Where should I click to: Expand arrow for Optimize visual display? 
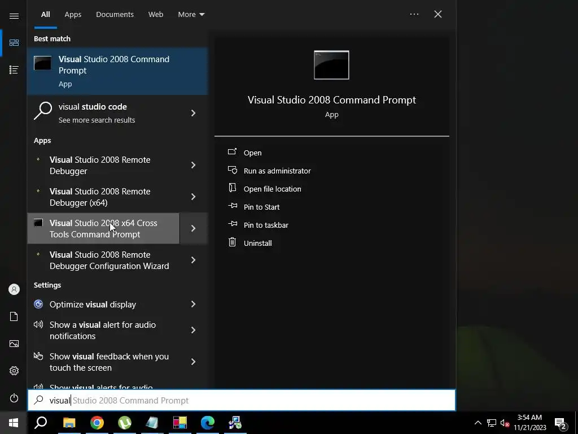click(193, 304)
